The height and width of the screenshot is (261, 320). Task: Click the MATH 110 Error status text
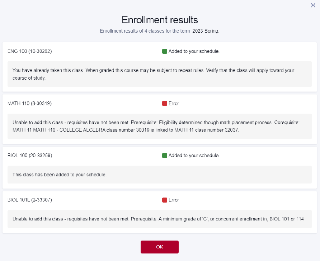(174, 103)
